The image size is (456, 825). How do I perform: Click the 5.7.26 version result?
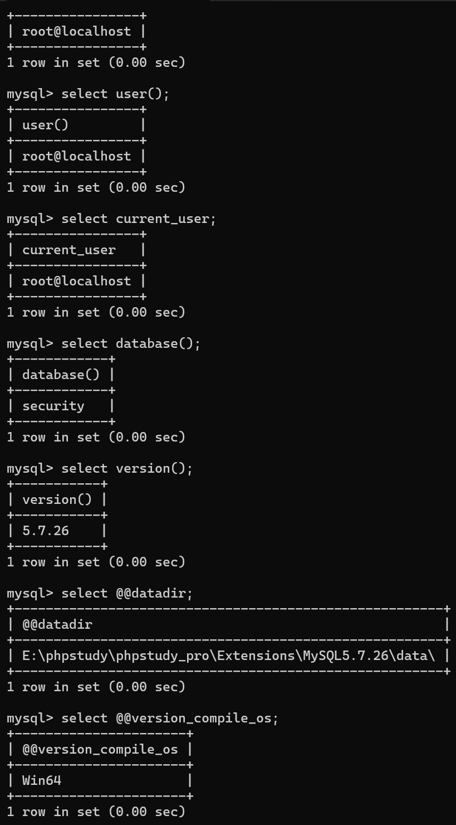pos(46,531)
